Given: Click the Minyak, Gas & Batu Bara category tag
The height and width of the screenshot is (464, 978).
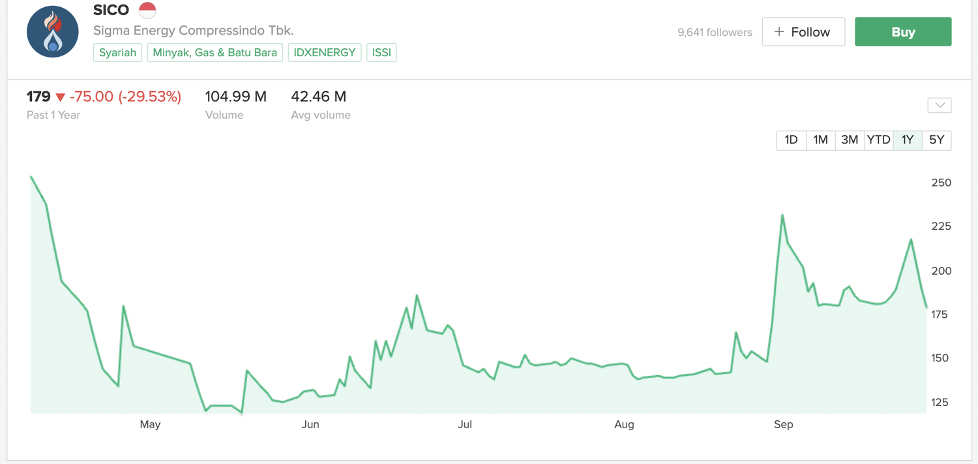Looking at the screenshot, I should pyautogui.click(x=215, y=52).
